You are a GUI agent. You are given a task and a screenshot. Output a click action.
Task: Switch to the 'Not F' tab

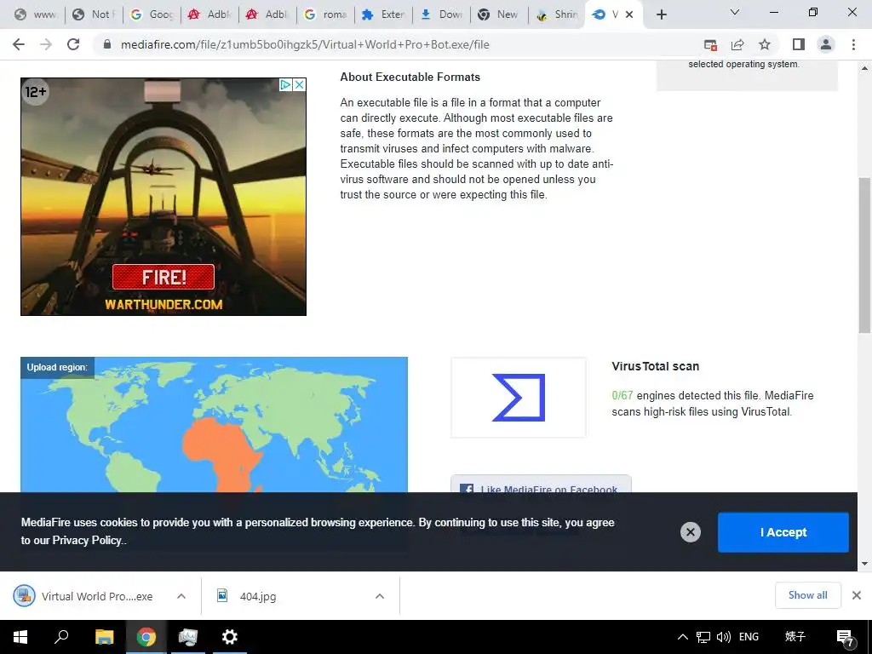click(94, 14)
